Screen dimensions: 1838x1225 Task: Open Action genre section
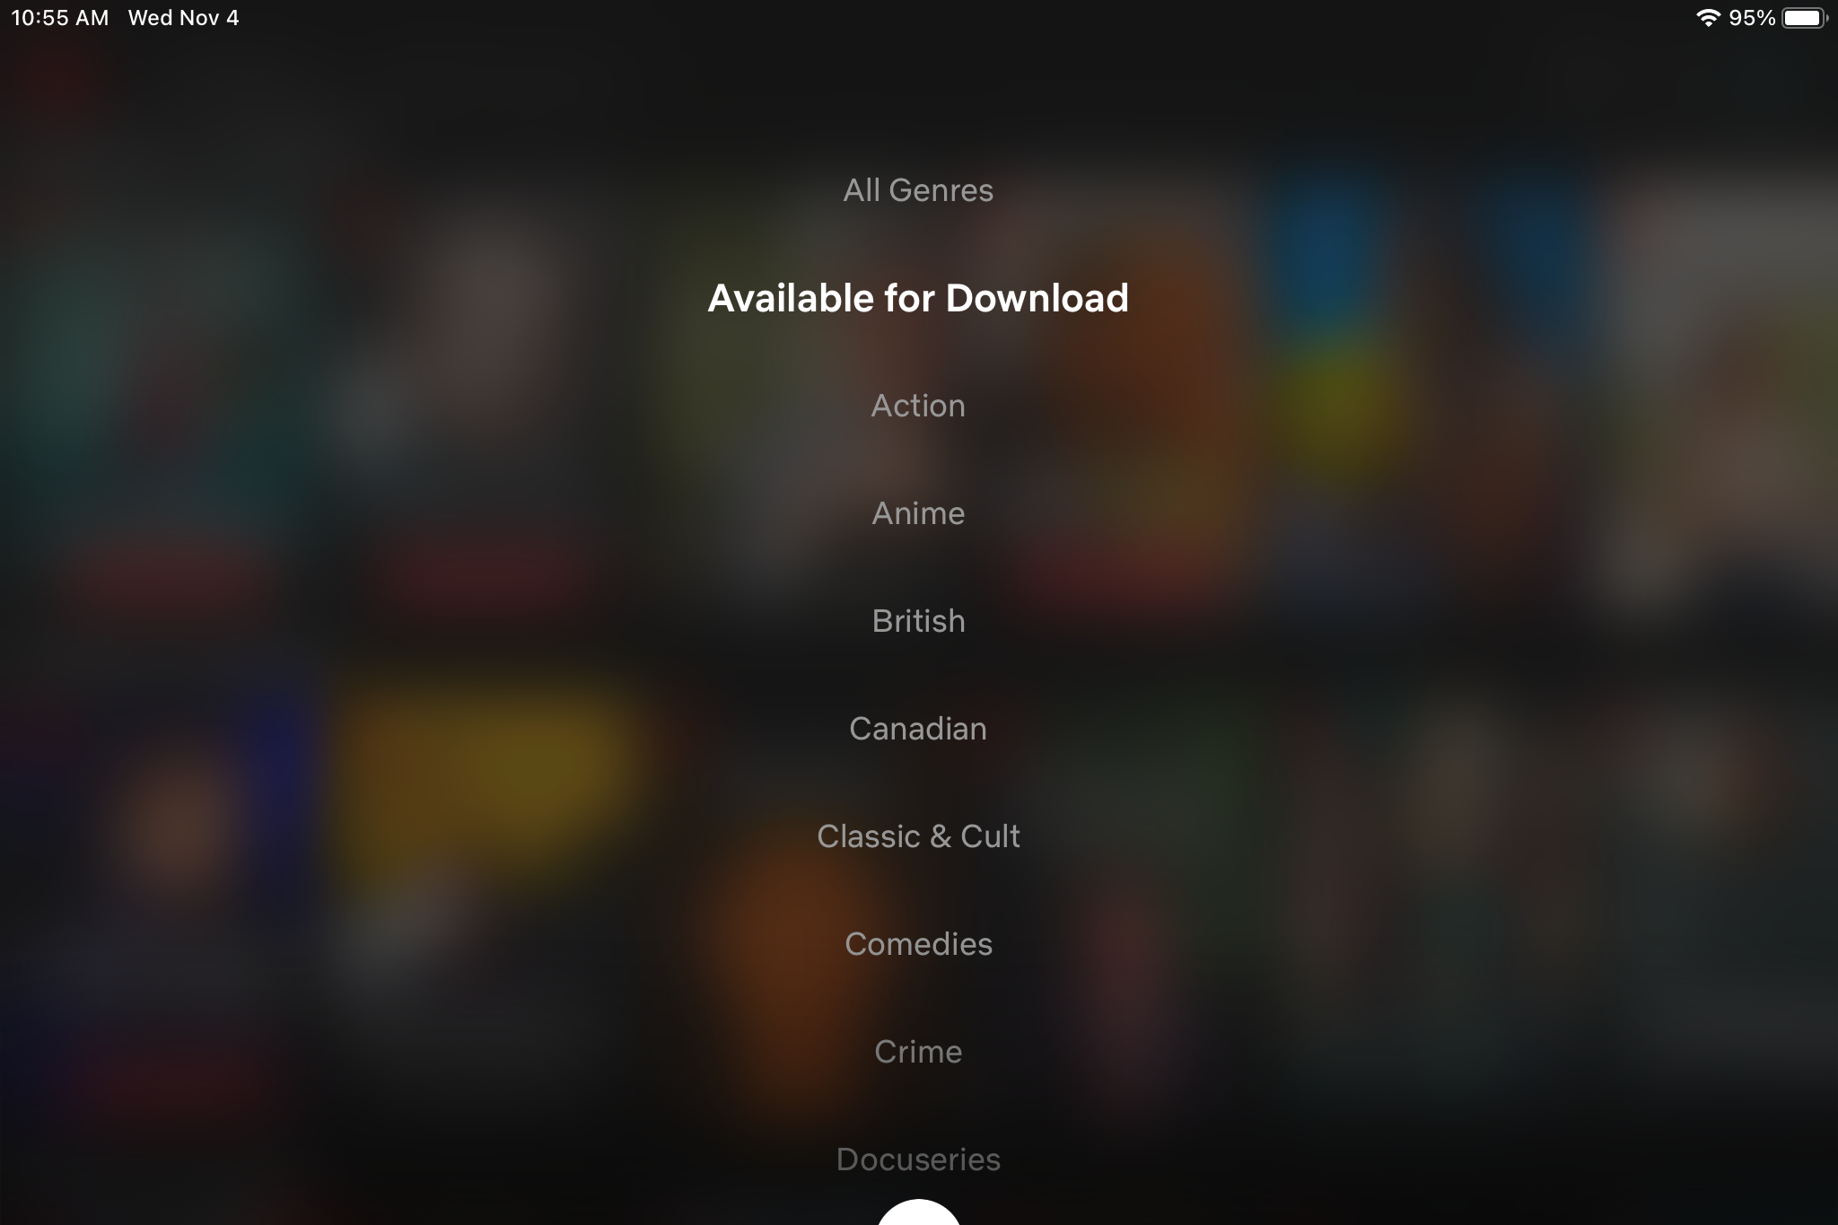click(x=918, y=405)
